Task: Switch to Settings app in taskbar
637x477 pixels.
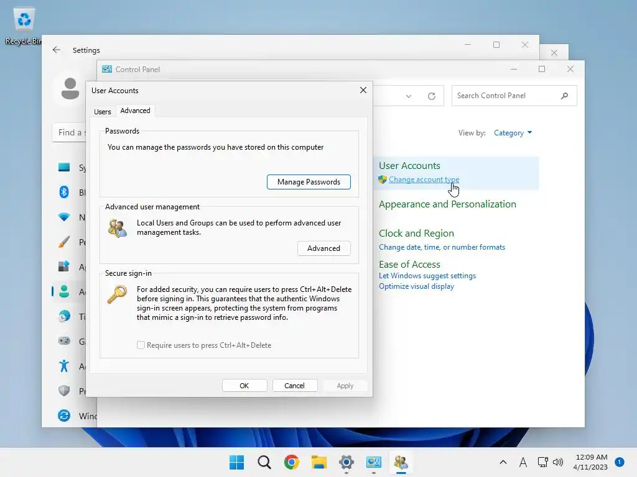Action: click(346, 462)
